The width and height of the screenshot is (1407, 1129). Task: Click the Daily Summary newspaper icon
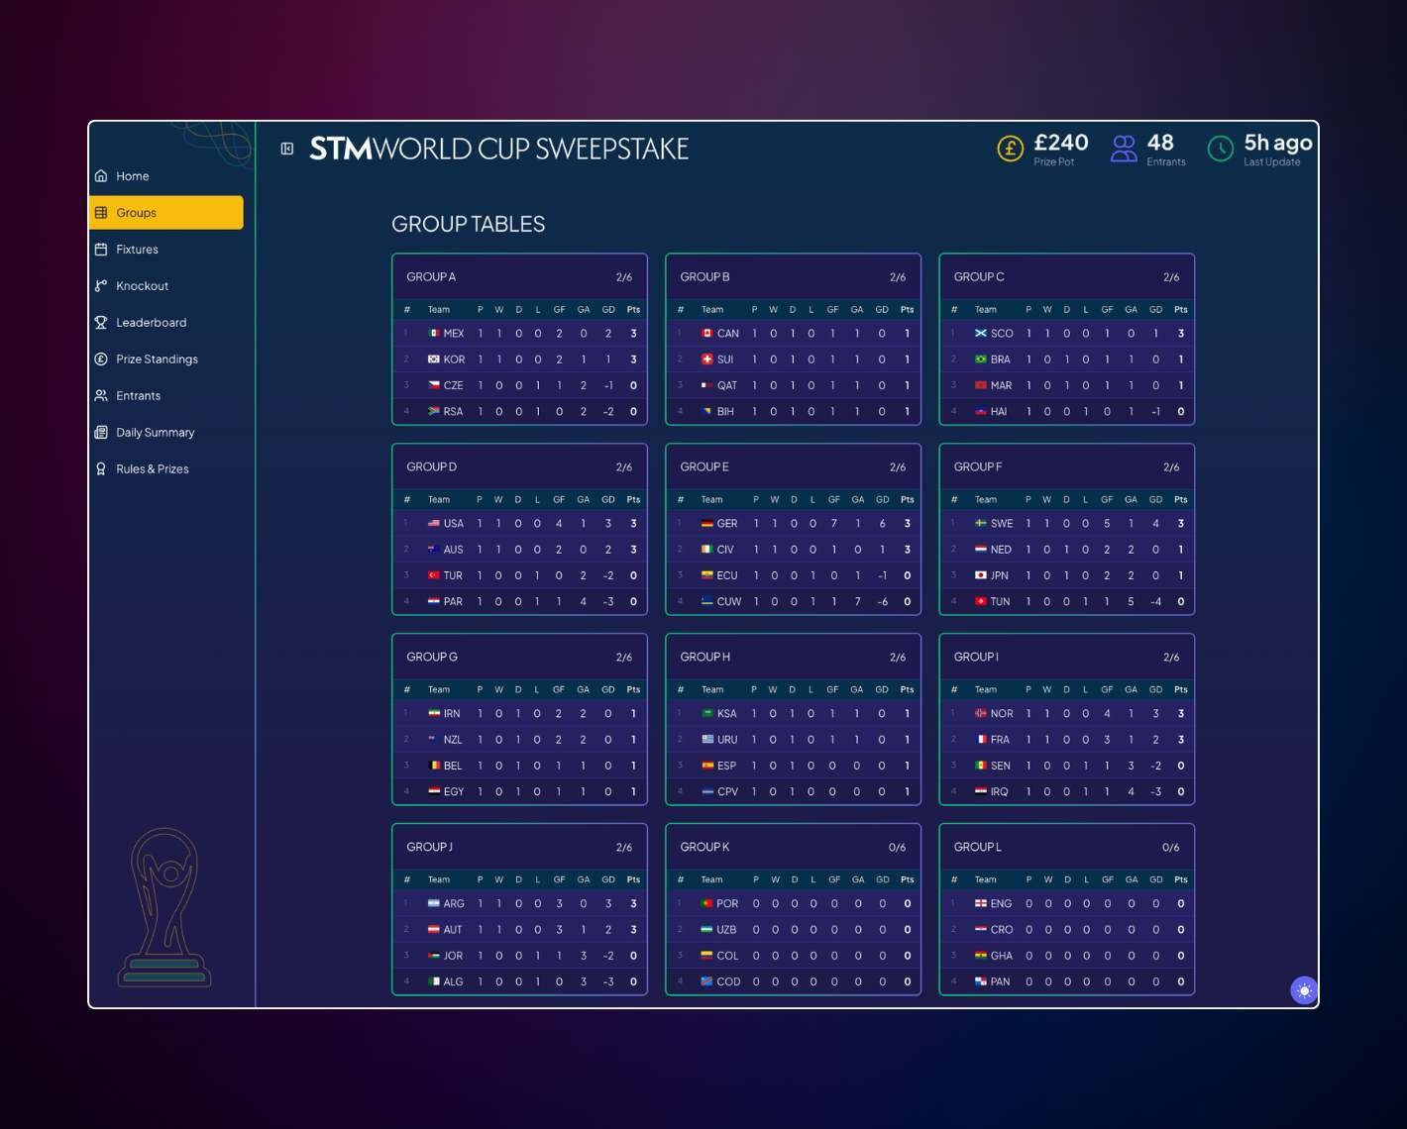pos(101,433)
